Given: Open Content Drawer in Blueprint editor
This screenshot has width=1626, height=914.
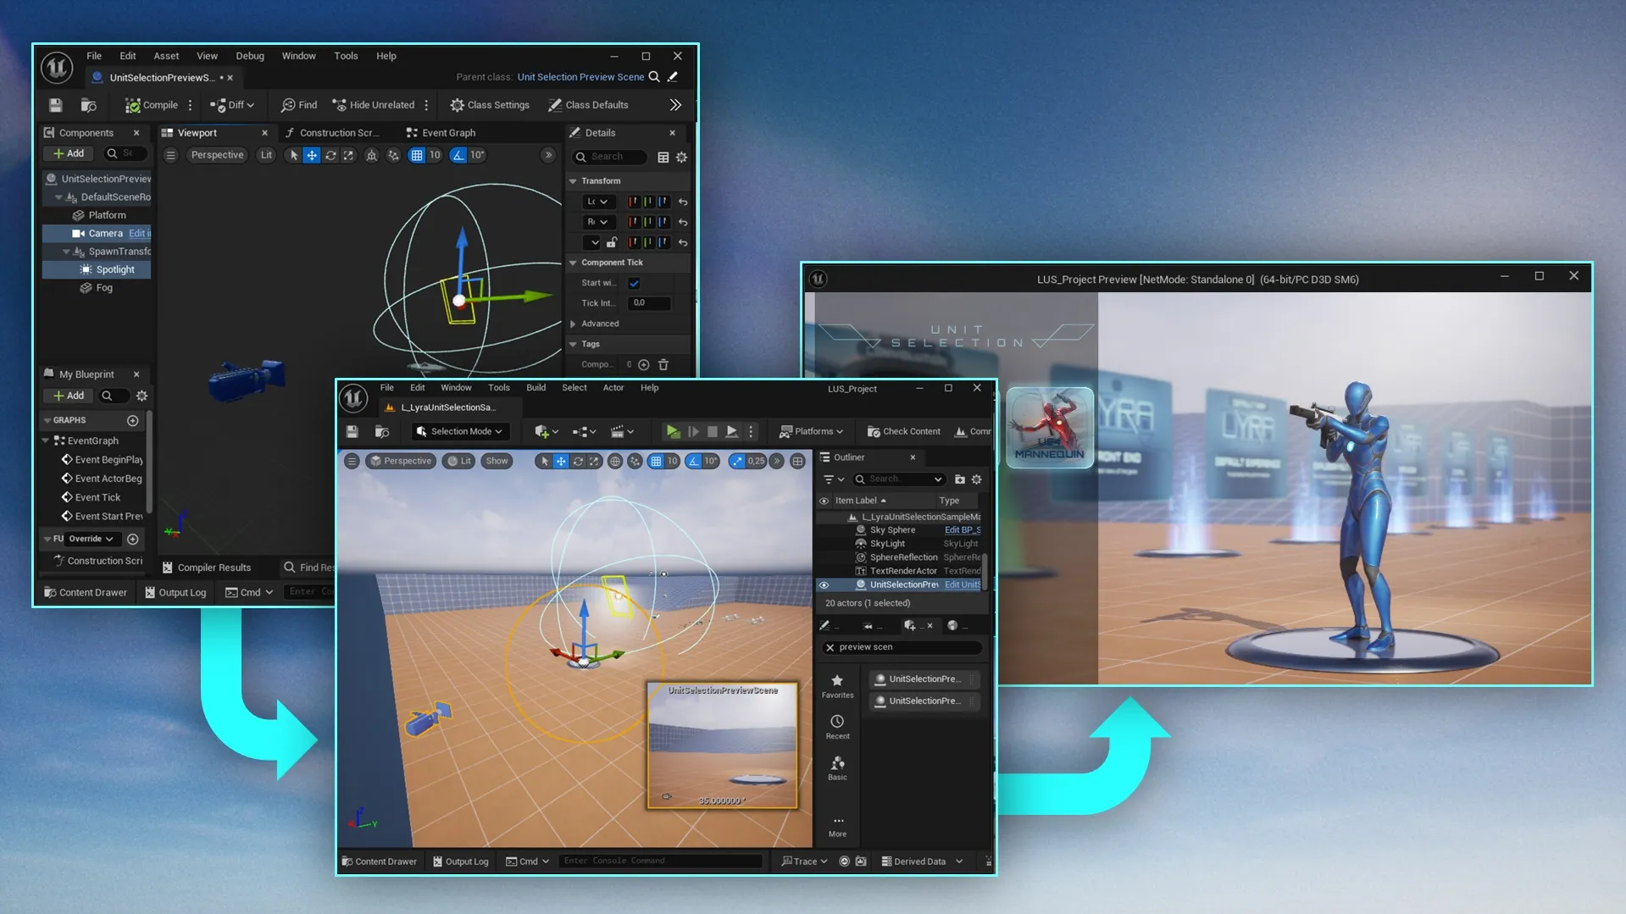Looking at the screenshot, I should pos(86,592).
